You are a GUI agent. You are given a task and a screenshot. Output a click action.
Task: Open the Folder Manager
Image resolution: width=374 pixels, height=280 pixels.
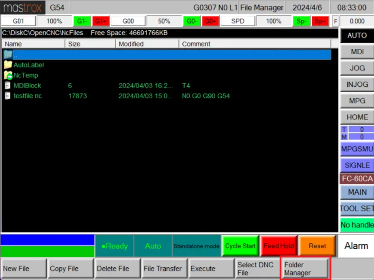[x=305, y=268]
